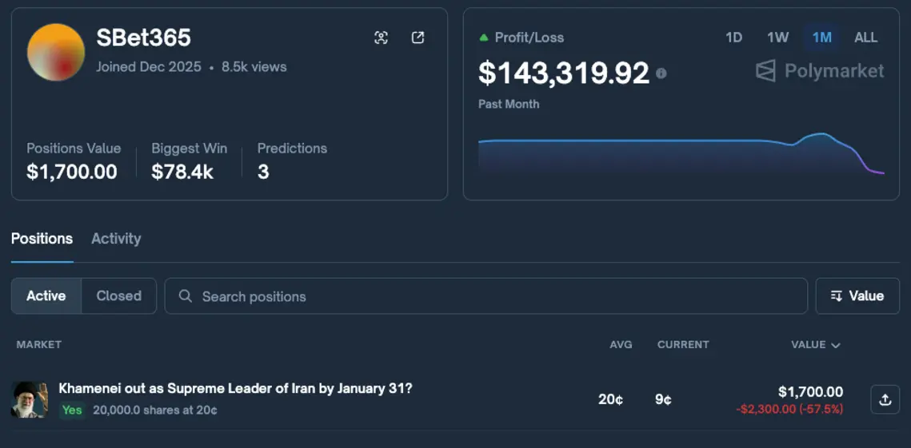911x448 pixels.
Task: Open the Positions tab
Action: tap(42, 239)
